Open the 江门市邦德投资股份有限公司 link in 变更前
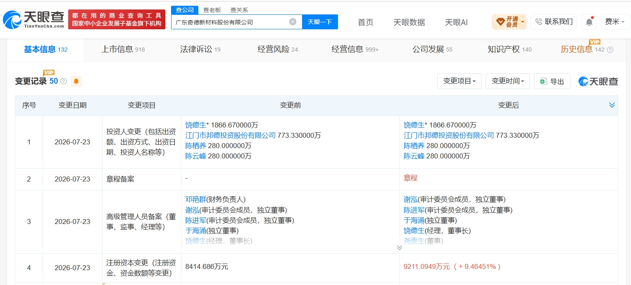 pyautogui.click(x=230, y=135)
